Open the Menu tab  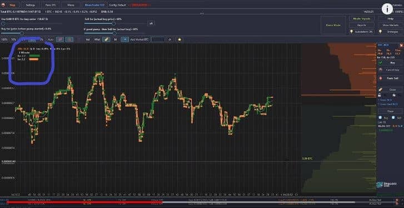pyautogui.click(x=71, y=4)
